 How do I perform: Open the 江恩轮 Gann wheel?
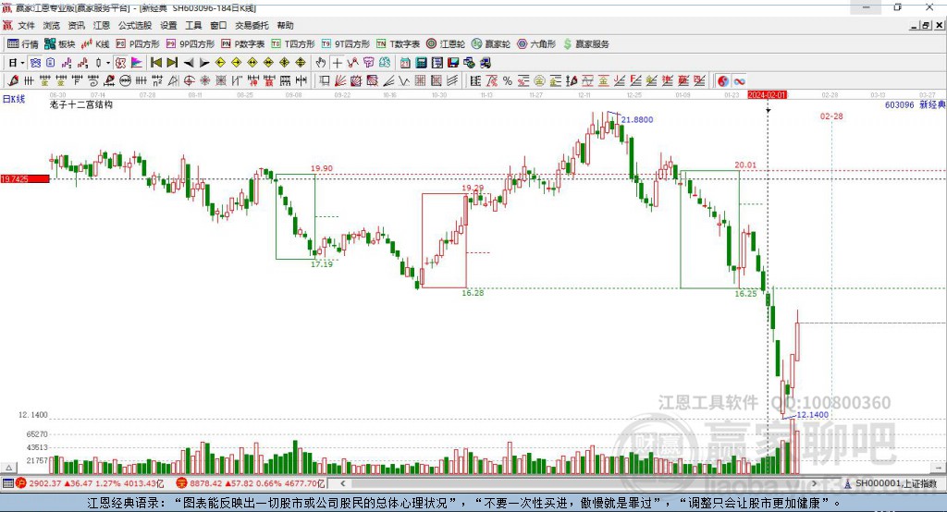tap(446, 44)
